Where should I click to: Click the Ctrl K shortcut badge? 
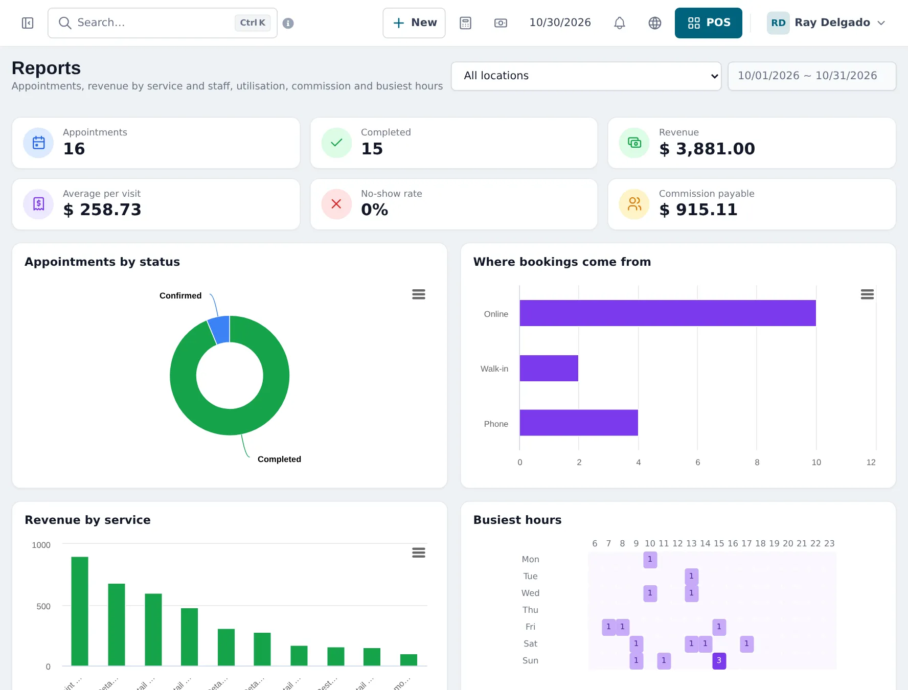(253, 23)
